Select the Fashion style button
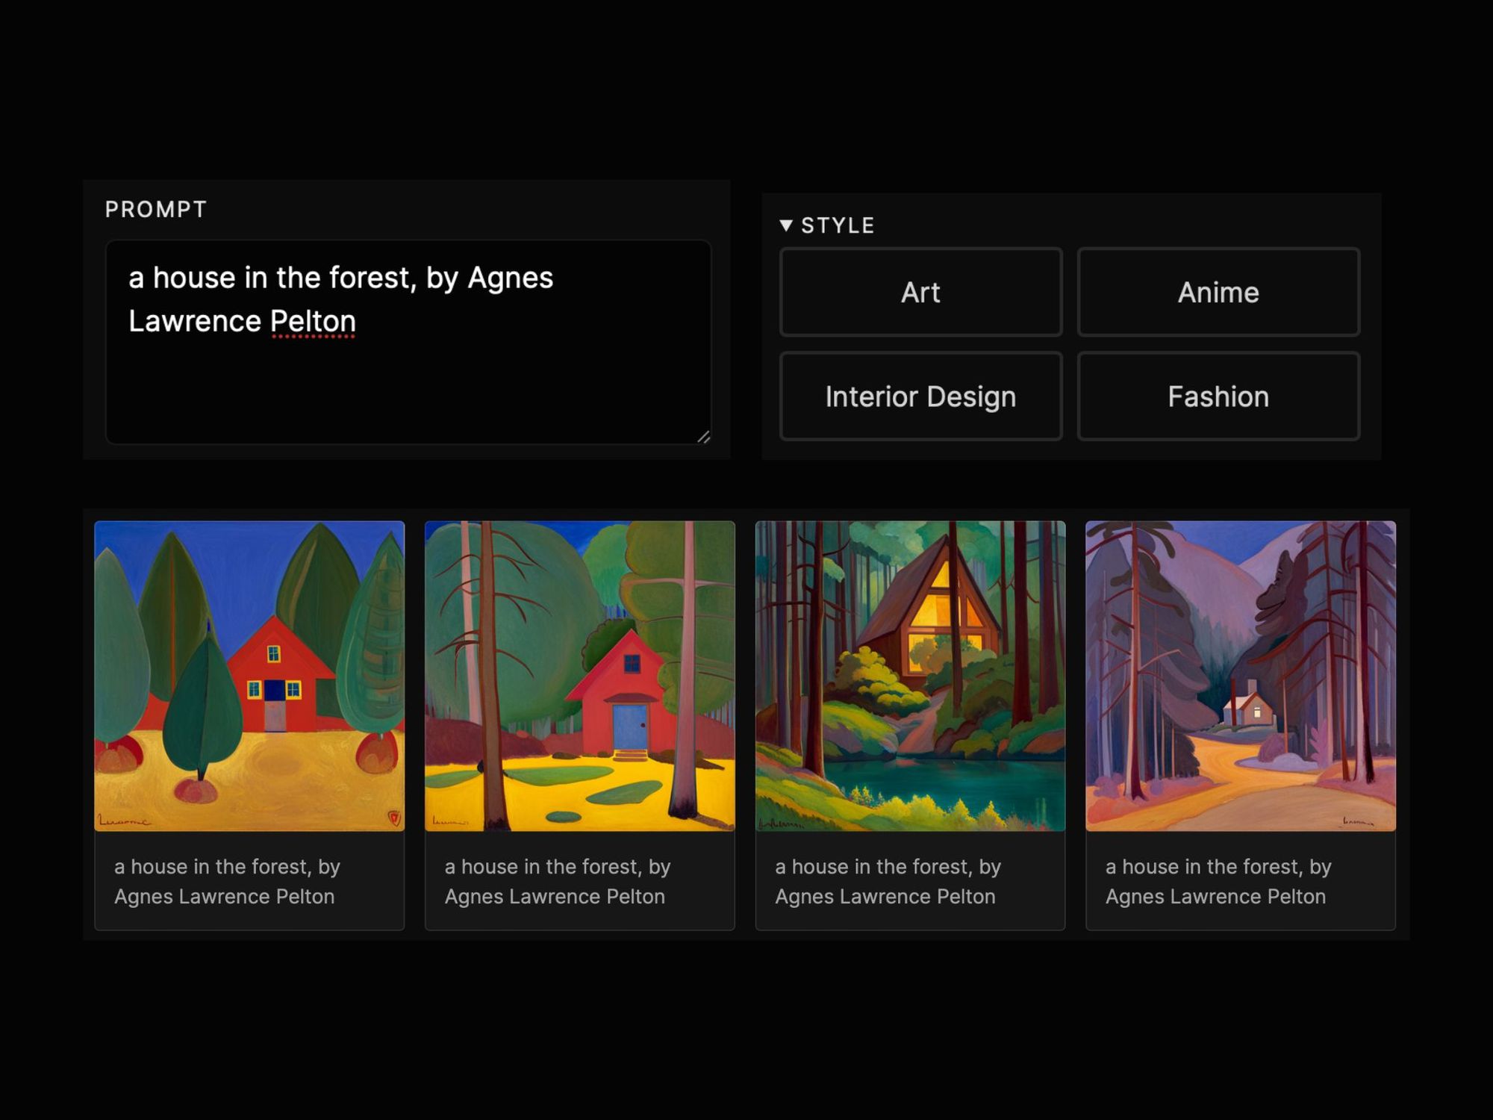 1218,396
